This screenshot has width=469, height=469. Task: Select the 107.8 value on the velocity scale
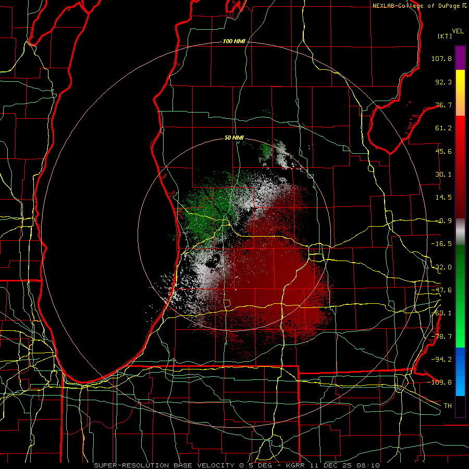tap(441, 58)
